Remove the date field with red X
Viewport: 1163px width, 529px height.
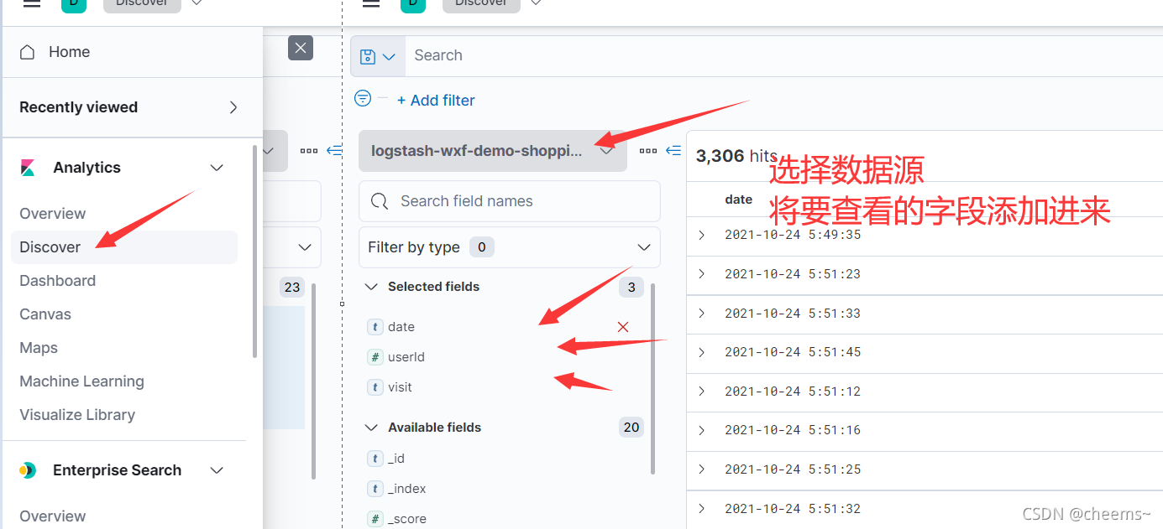coord(623,327)
